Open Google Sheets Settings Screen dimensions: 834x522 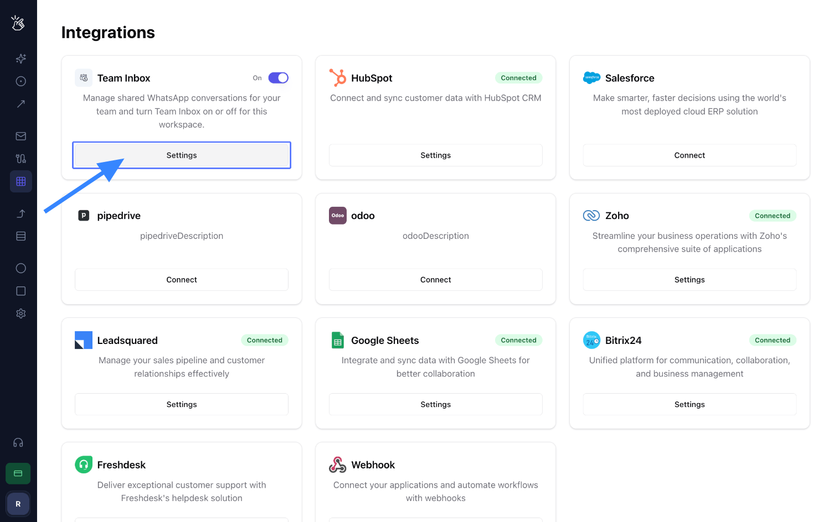pos(436,404)
